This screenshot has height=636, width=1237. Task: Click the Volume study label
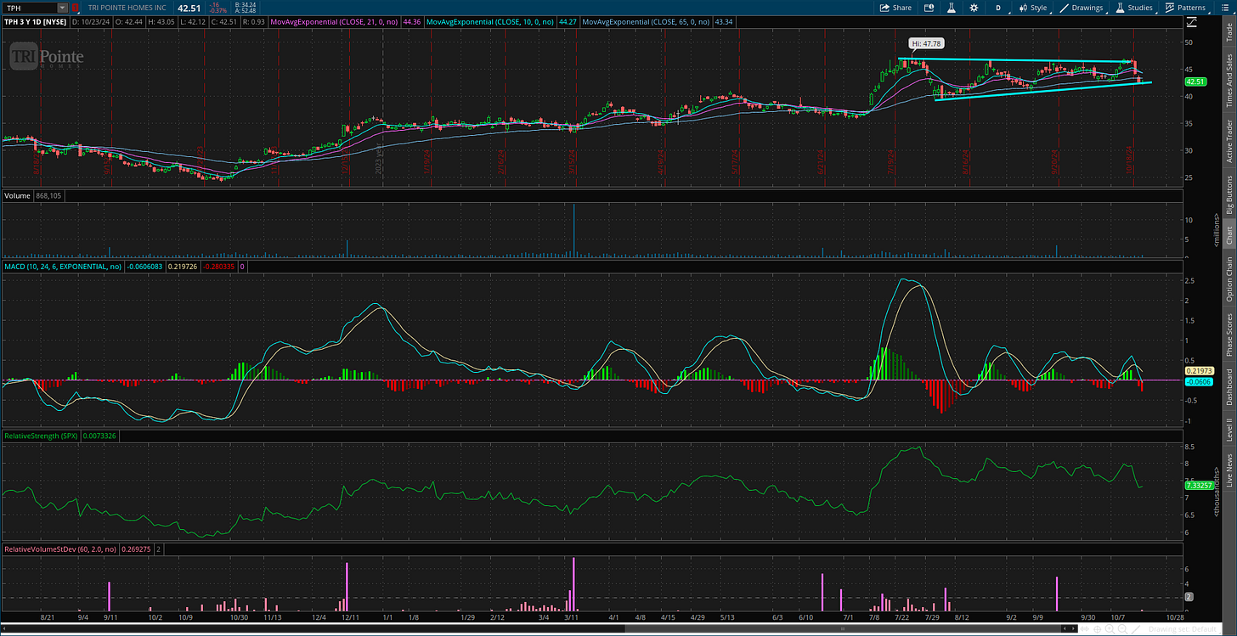pos(19,196)
